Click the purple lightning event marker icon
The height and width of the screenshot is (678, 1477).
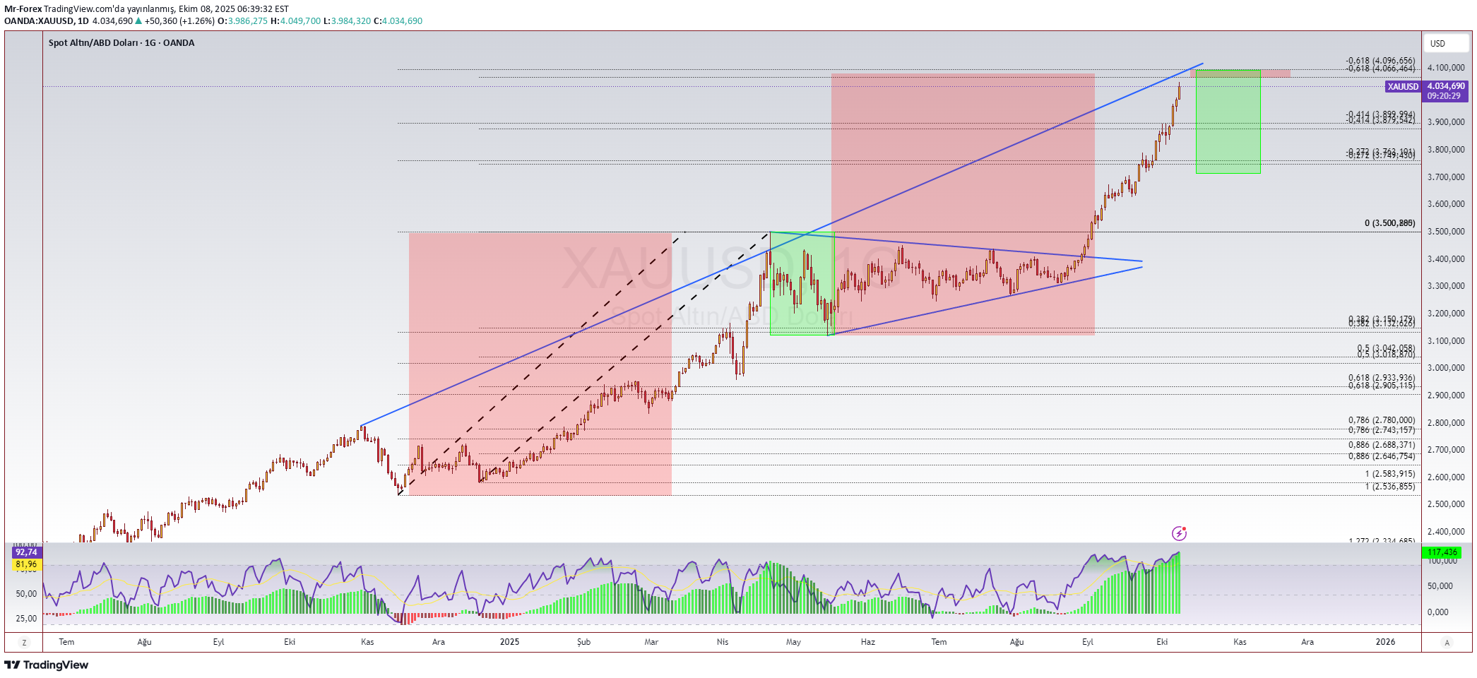(1179, 533)
